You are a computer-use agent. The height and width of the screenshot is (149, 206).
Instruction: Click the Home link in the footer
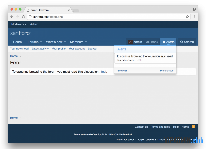tap(185, 127)
